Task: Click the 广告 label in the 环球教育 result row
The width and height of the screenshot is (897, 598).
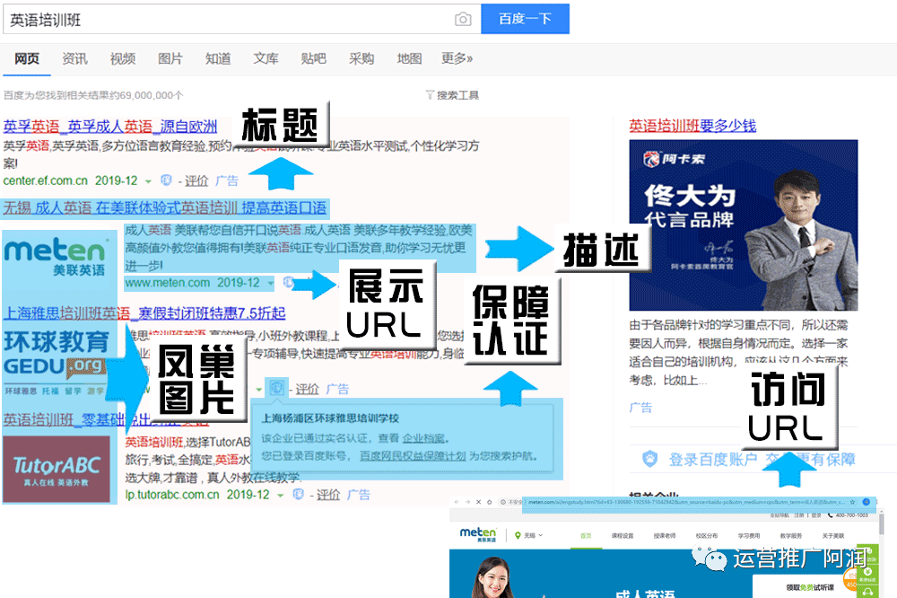Action: (x=337, y=390)
